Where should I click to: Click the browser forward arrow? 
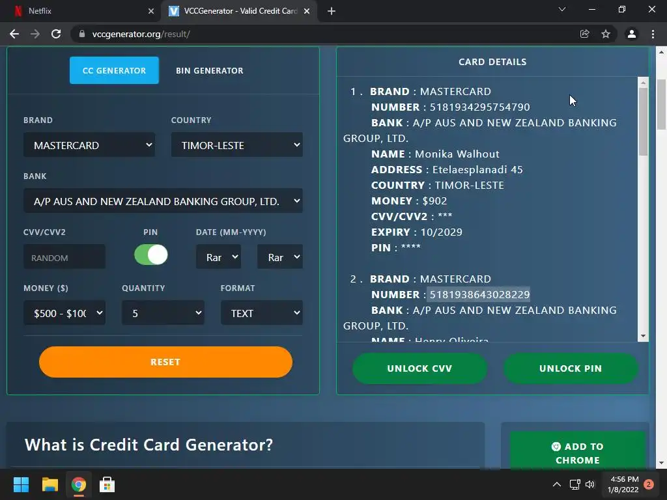point(35,34)
